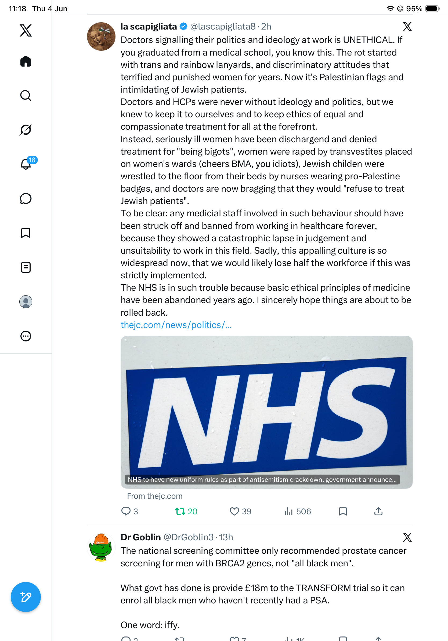
Task: Reply to the la scapigliata post
Action: pyautogui.click(x=130, y=511)
